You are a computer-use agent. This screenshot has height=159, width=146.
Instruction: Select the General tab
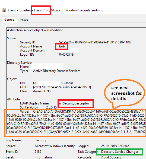(10, 20)
